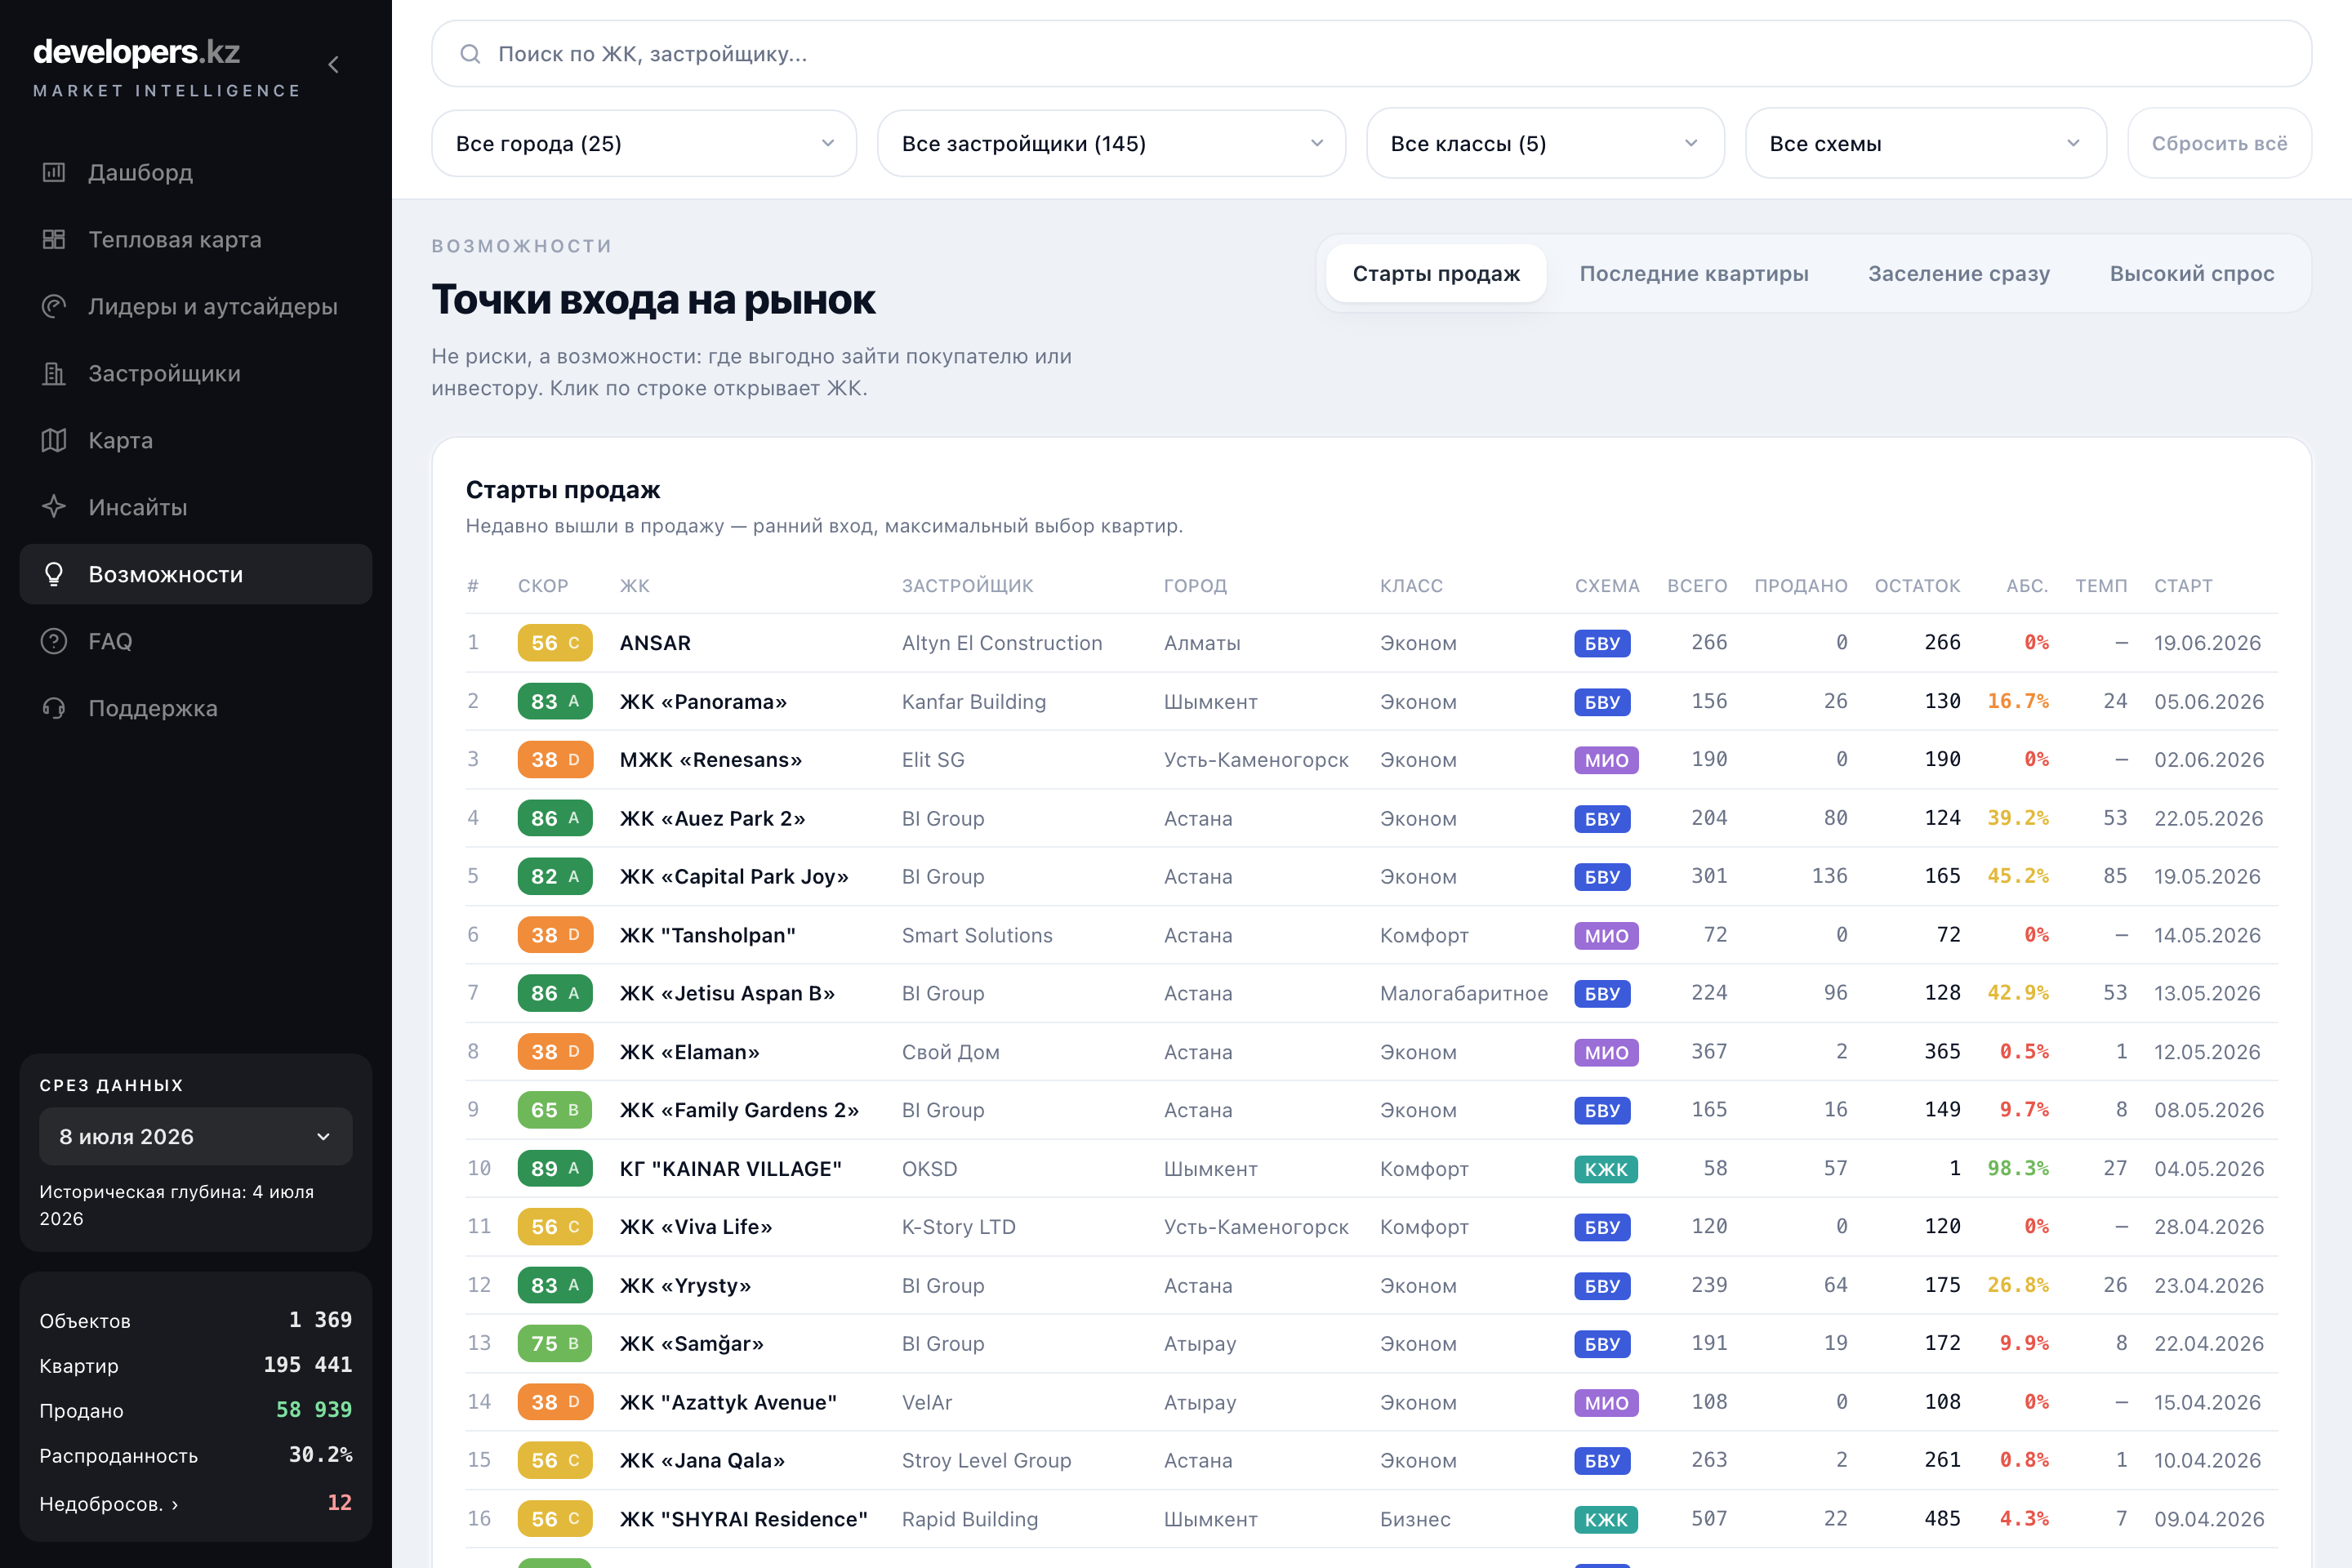Click the Rapid Building developer cell

click(970, 1519)
